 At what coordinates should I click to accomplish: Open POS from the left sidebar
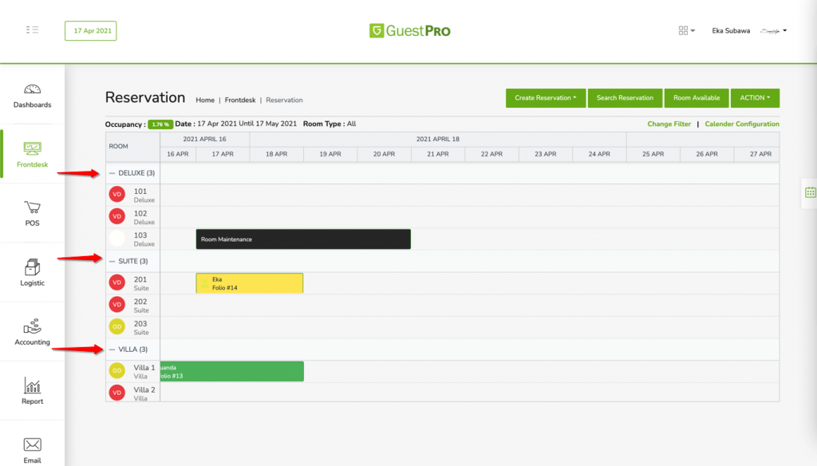(32, 212)
